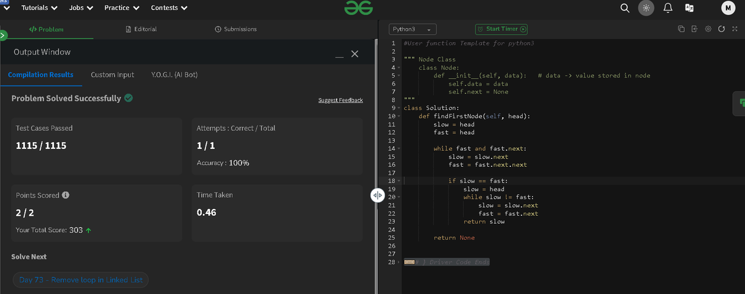
Task: Open the user profile avatar M
Action: [x=728, y=8]
